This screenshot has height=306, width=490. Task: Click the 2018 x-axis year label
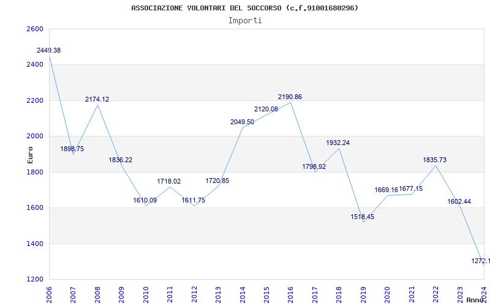339,295
